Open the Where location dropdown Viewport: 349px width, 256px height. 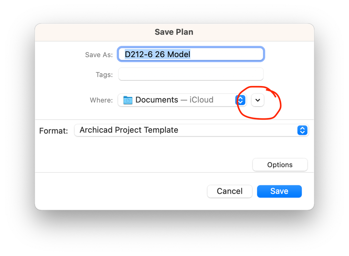pyautogui.click(x=182, y=100)
